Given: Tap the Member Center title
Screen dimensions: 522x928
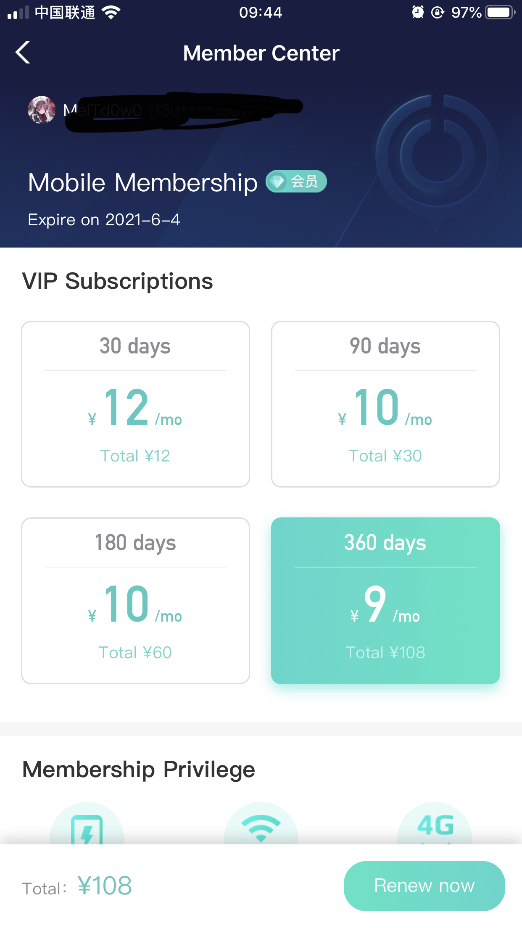Looking at the screenshot, I should click(x=261, y=53).
